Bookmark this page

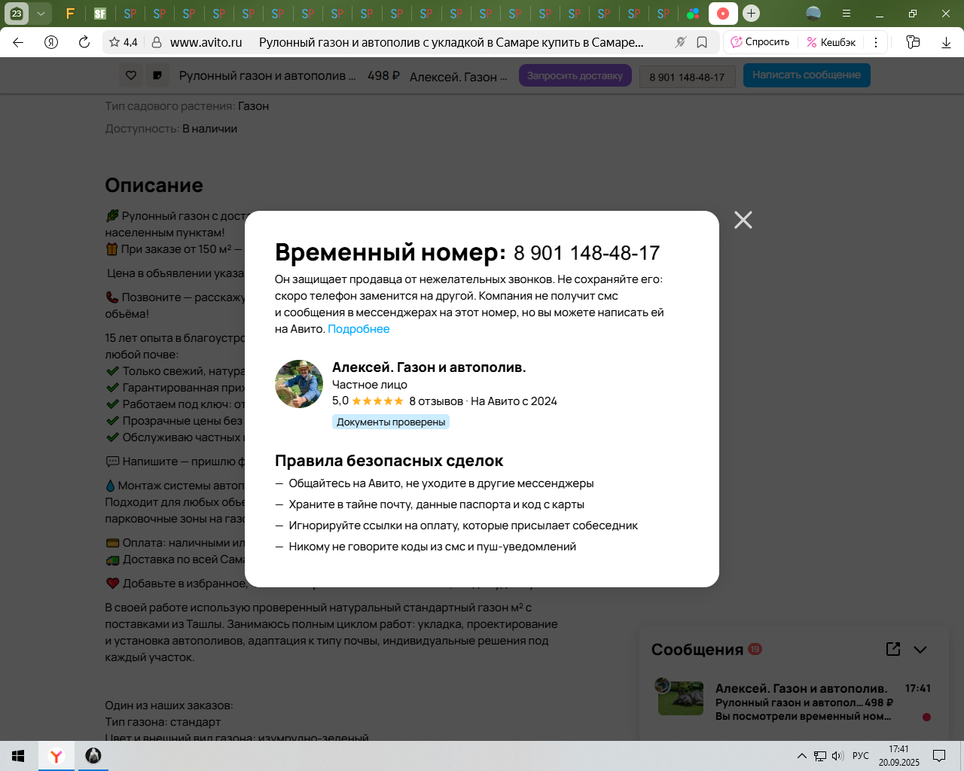[x=702, y=42]
